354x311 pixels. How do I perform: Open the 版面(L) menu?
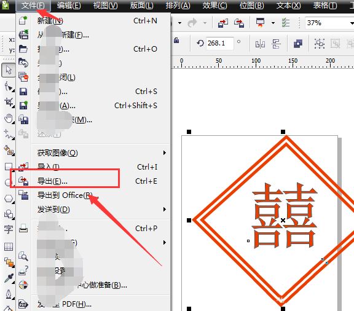click(141, 6)
